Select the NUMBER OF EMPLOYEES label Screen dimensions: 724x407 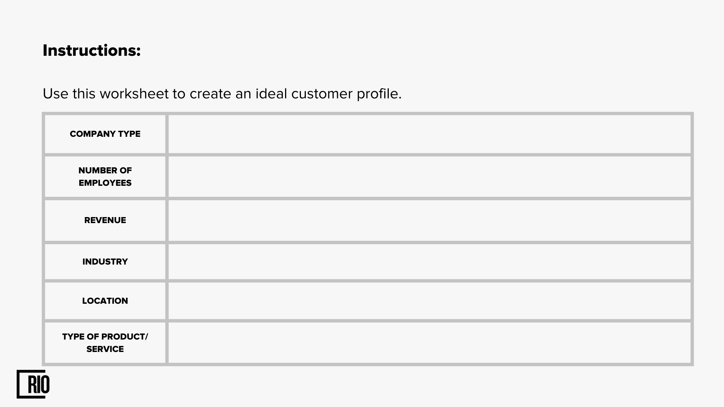tap(105, 177)
